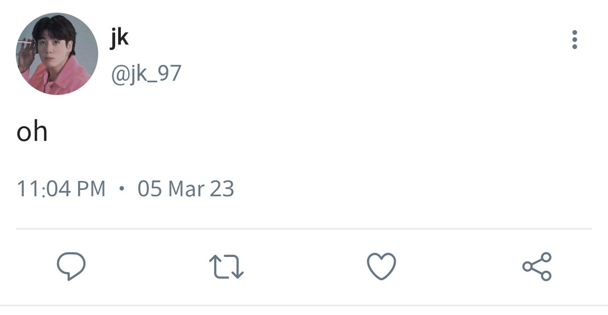Retweet using the looping arrows icon
608x315 pixels.
pos(226,266)
